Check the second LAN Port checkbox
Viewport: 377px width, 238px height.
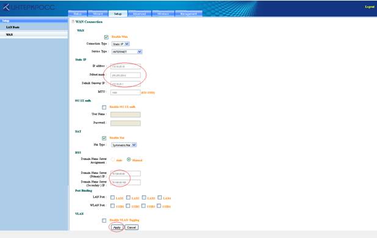(128, 197)
